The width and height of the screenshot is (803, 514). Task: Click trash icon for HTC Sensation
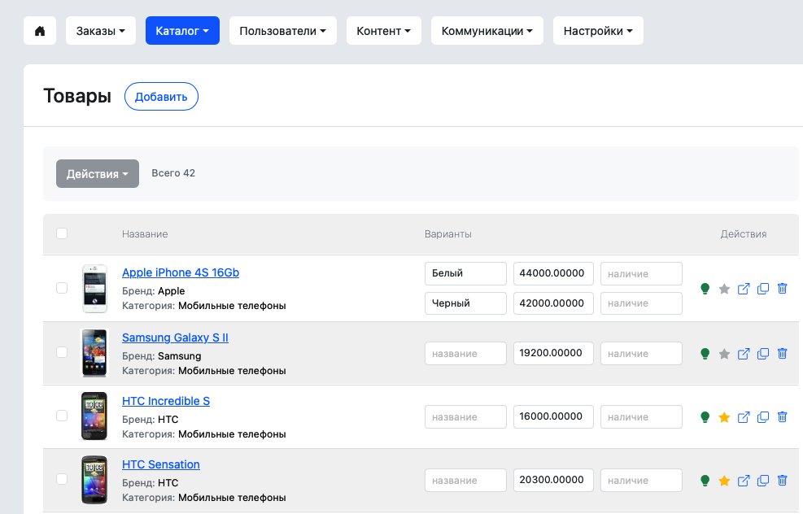click(783, 481)
